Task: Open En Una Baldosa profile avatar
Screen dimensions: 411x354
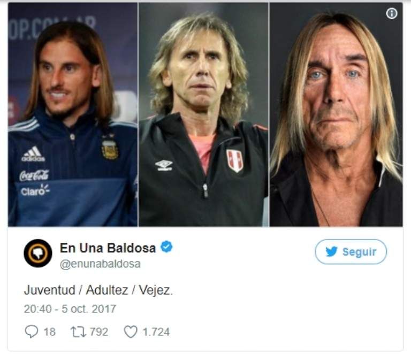Action: click(38, 253)
